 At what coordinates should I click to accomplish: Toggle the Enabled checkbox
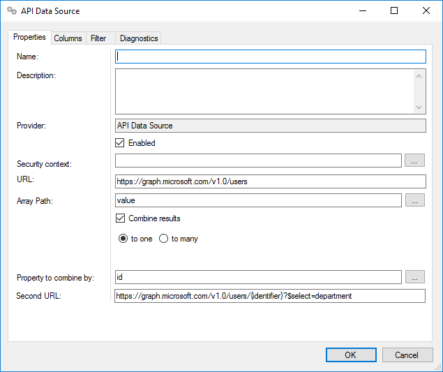(x=121, y=143)
